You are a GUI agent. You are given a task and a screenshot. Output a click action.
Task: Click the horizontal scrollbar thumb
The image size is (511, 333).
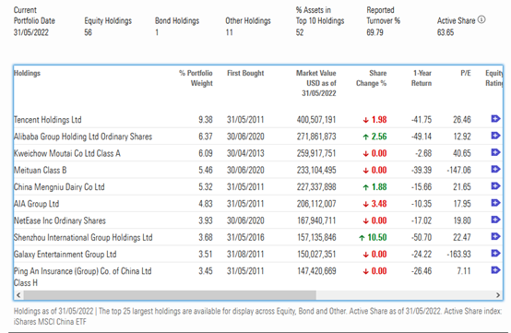[170, 295]
